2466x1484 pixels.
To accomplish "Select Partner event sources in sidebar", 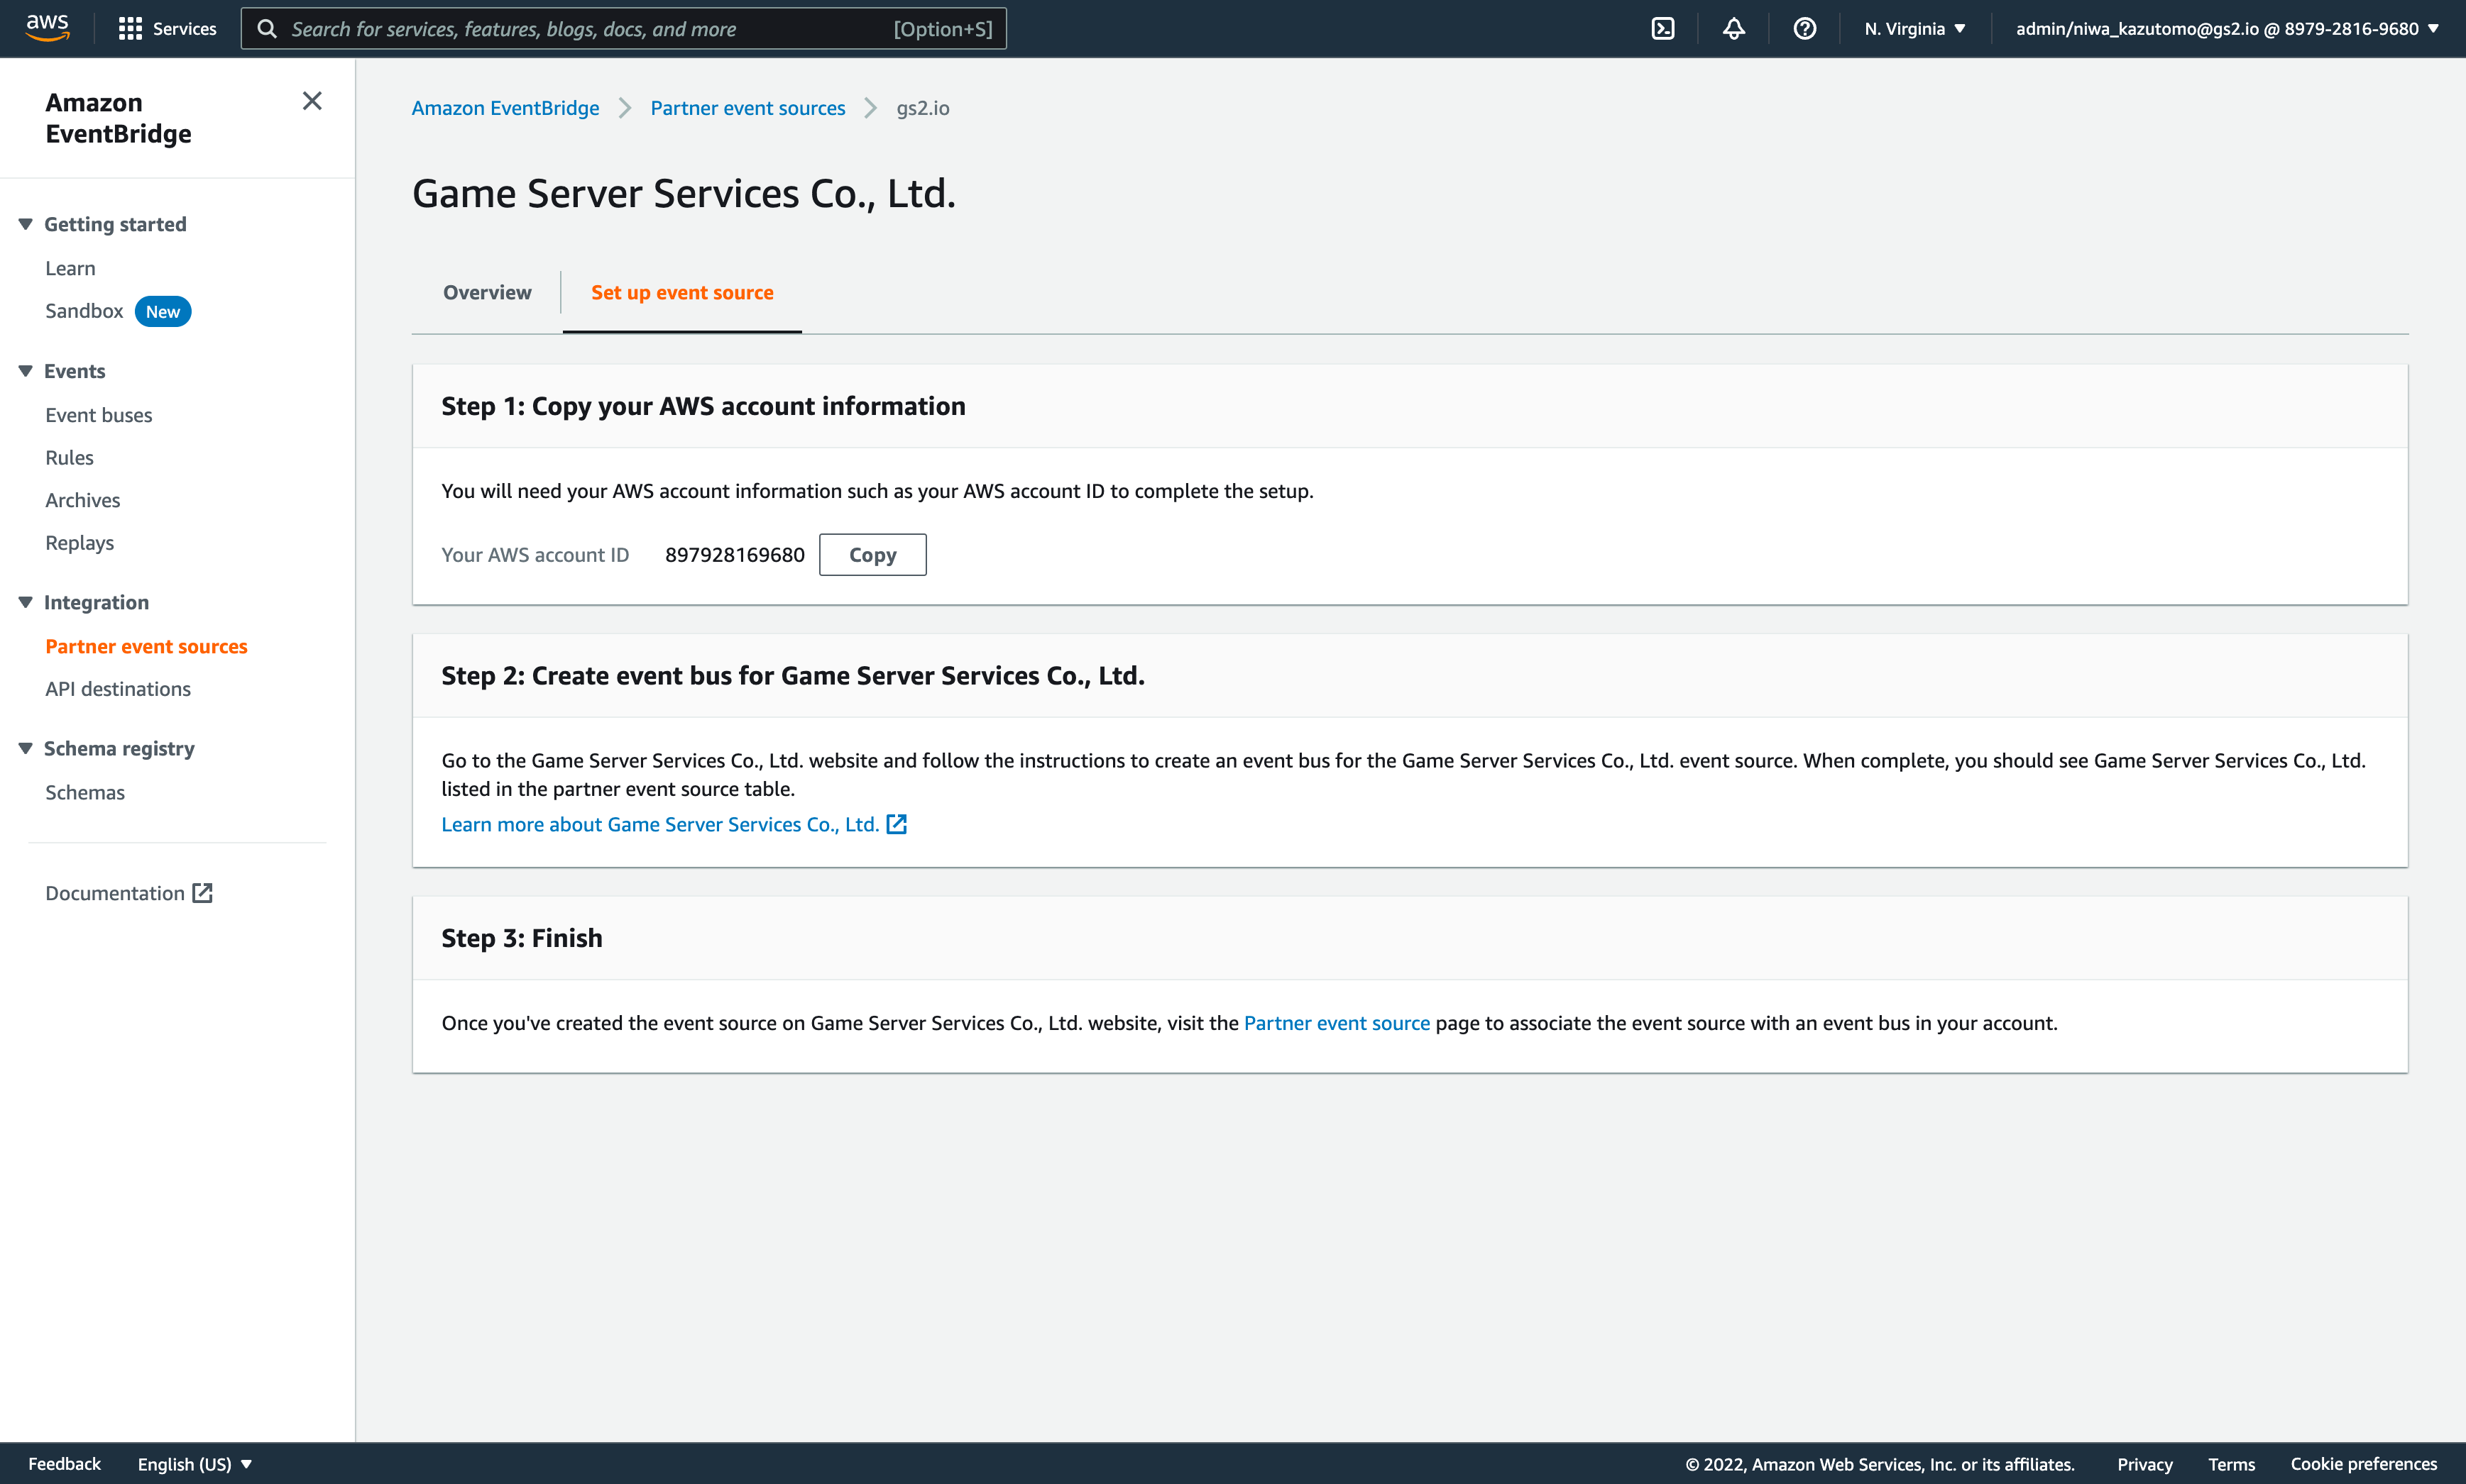I will click(x=146, y=646).
